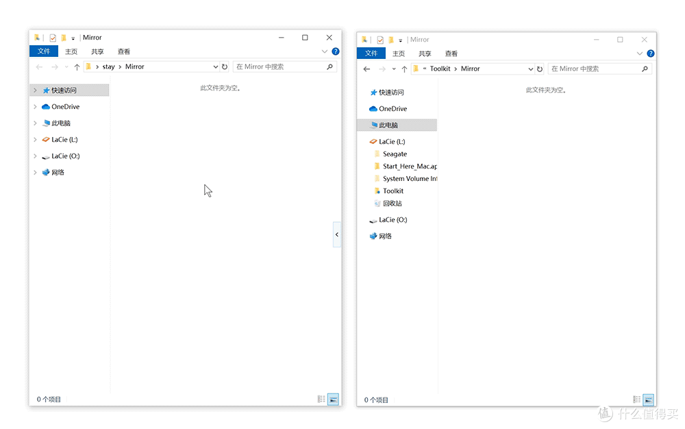Go back in left stay window
This screenshot has height=429, width=685.
39,67
